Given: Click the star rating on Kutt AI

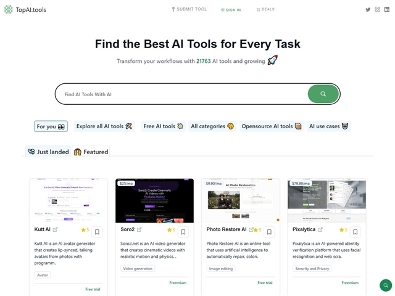Looking at the screenshot, I should pyautogui.click(x=85, y=230).
